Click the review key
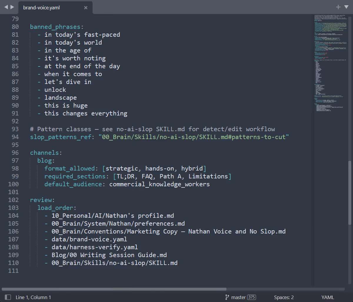 click(x=41, y=200)
